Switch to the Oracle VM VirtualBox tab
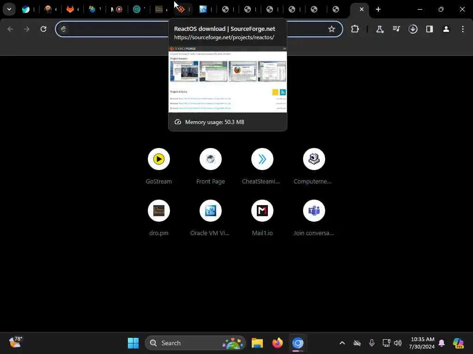This screenshot has height=354, width=473. click(203, 9)
